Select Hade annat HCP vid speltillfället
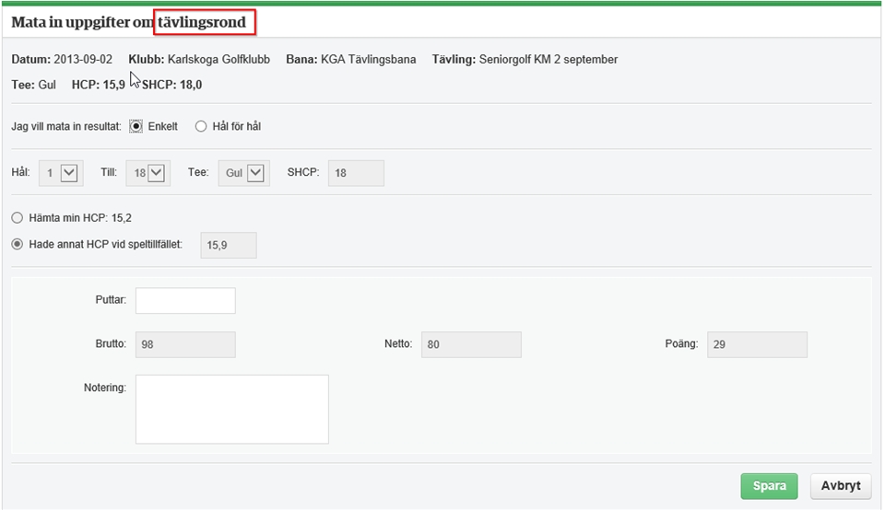Screen dimensions: 885x510 pos(18,244)
